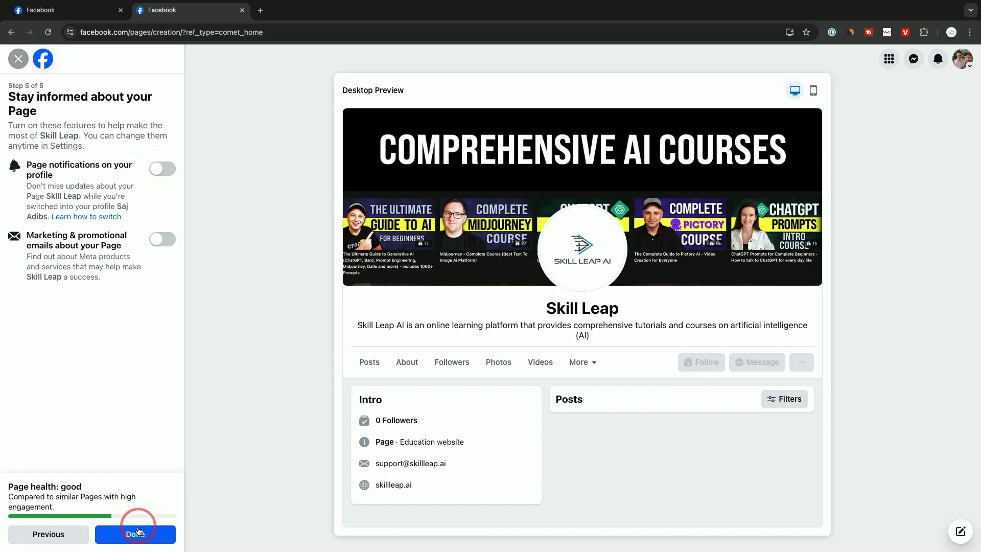Open the Posts tab in the preview
This screenshot has width=981, height=552.
coord(369,362)
